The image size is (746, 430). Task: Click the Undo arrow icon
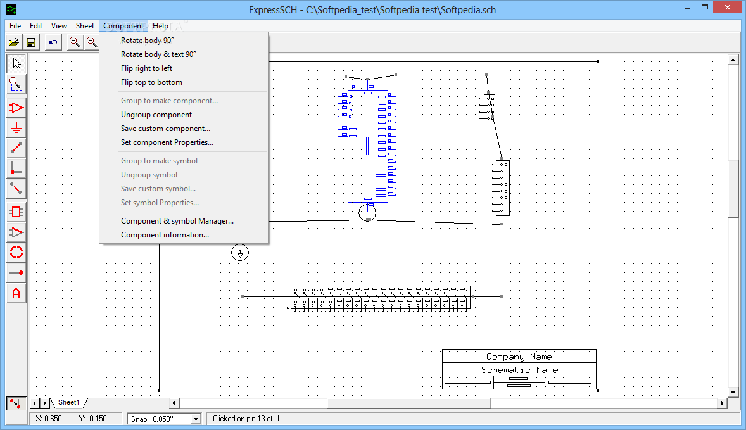point(53,42)
